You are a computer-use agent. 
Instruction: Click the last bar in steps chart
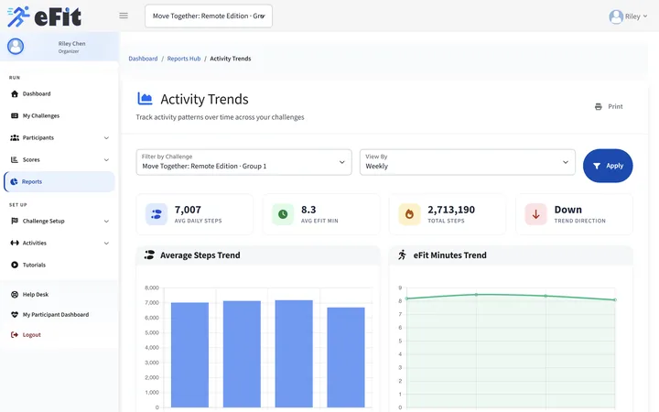click(x=346, y=357)
